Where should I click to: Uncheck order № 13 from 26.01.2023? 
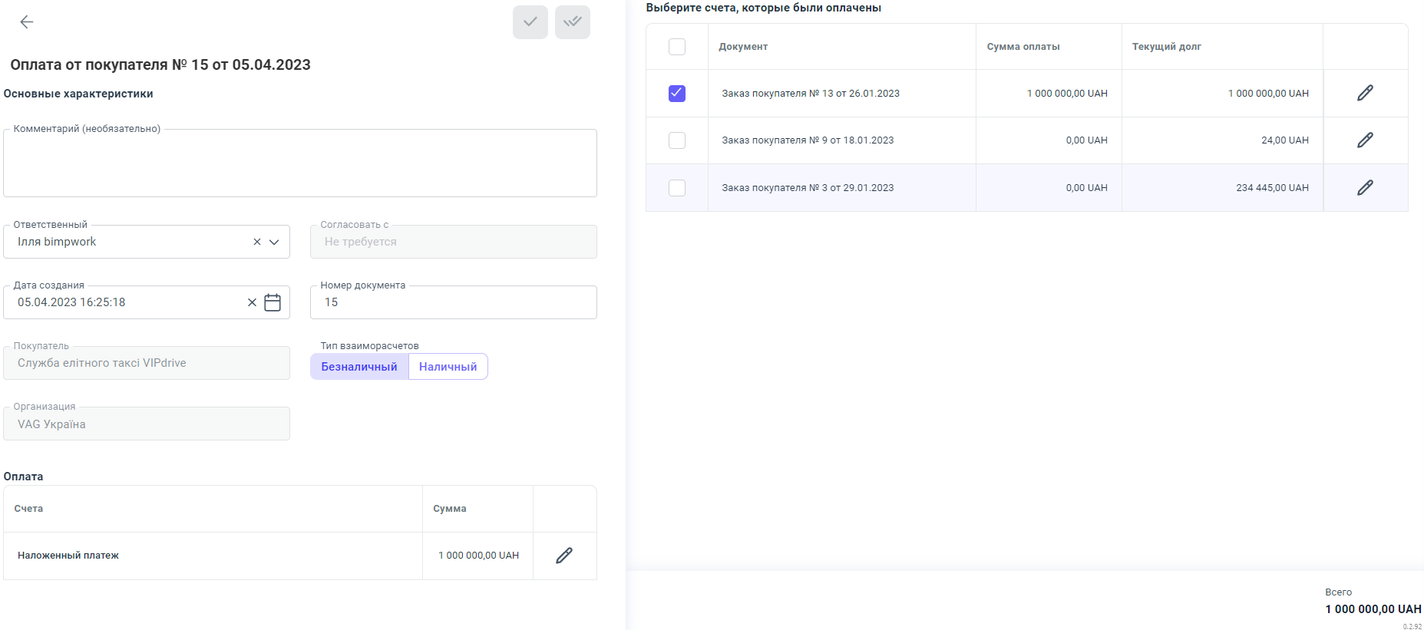point(677,94)
